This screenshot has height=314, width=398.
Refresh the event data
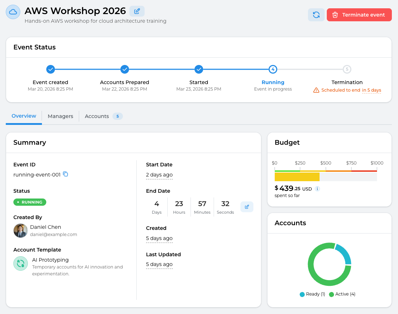tap(316, 15)
